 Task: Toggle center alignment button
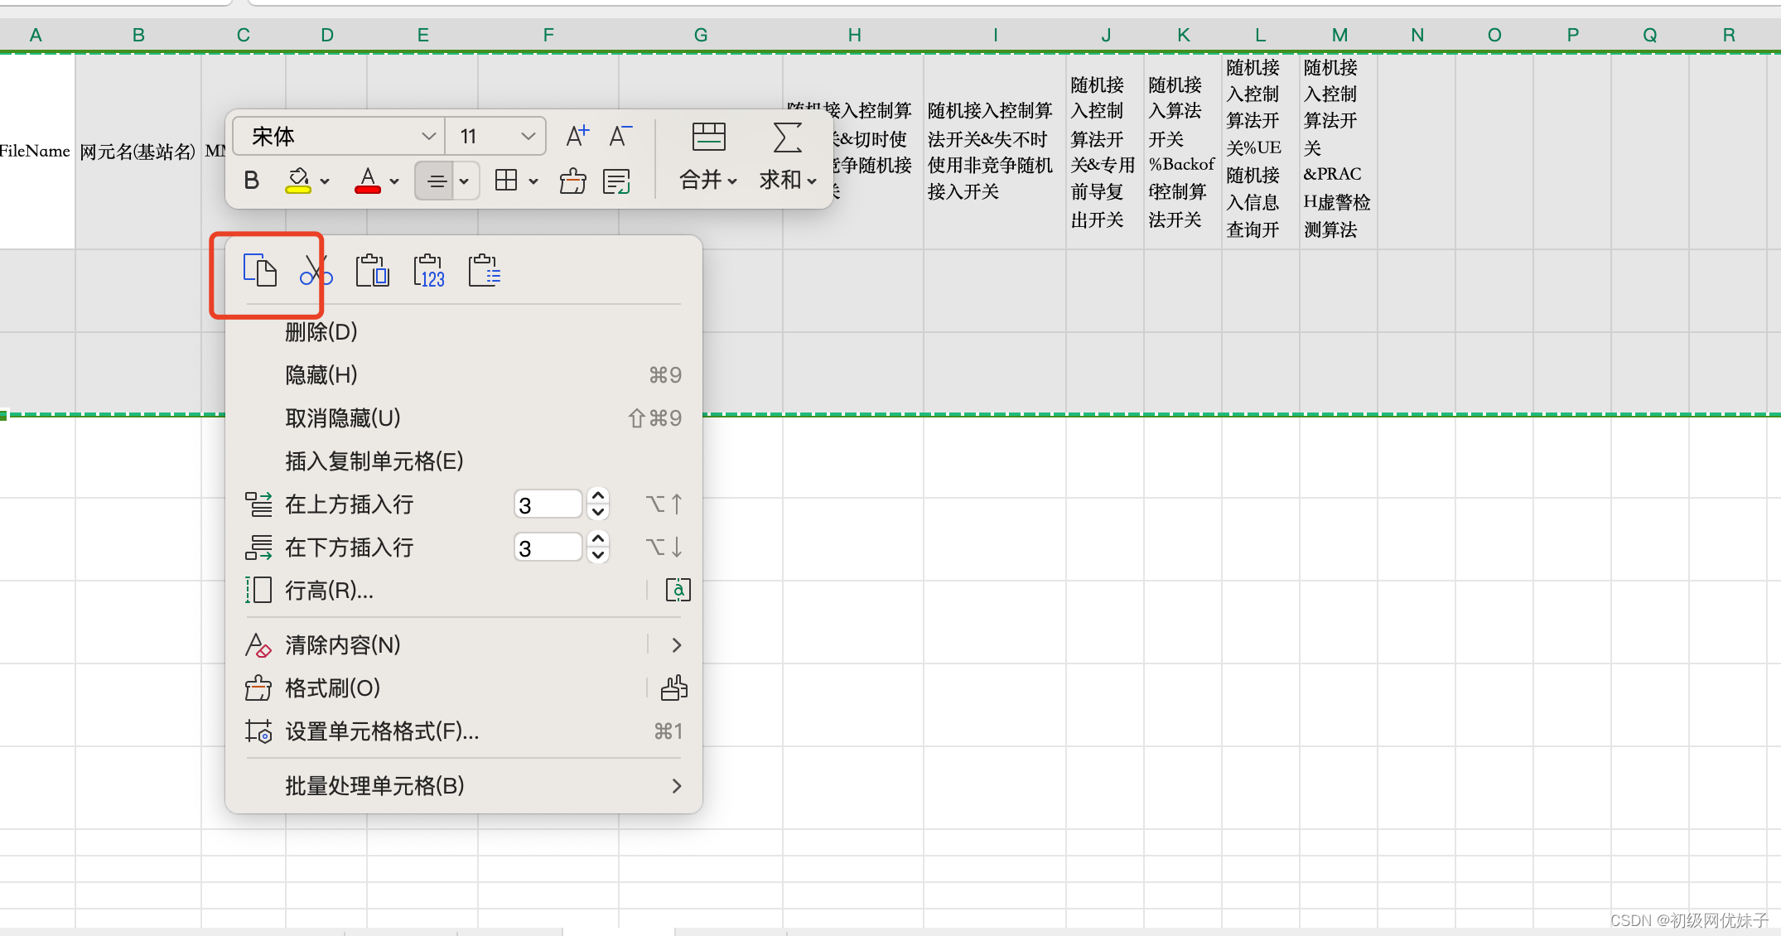pyautogui.click(x=436, y=181)
